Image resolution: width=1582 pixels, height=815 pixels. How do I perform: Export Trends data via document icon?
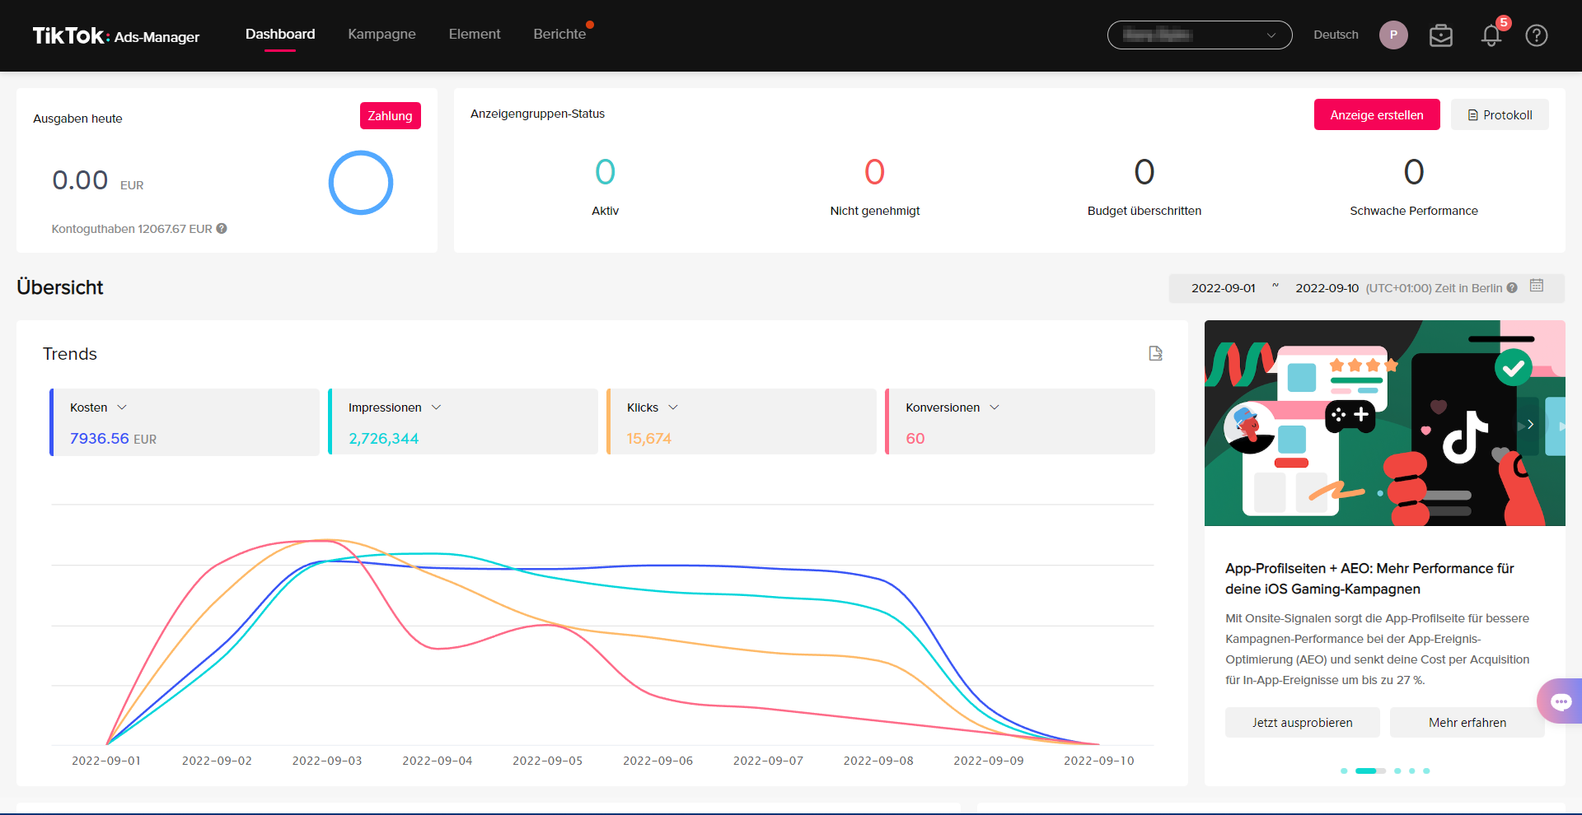point(1155,353)
